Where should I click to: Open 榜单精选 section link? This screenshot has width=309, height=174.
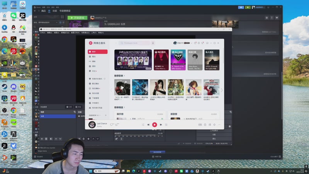pos(119,107)
